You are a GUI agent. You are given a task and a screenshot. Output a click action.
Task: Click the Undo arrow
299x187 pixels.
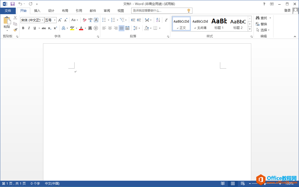pos(20,4)
